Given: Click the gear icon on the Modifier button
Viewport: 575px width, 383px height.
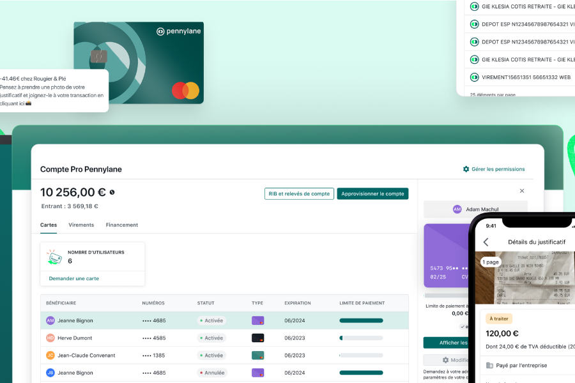Looking at the screenshot, I should [445, 360].
